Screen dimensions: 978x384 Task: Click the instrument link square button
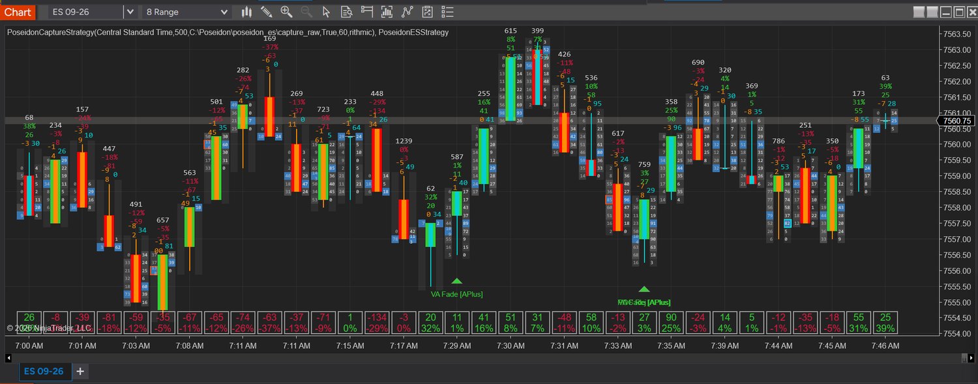pos(919,12)
